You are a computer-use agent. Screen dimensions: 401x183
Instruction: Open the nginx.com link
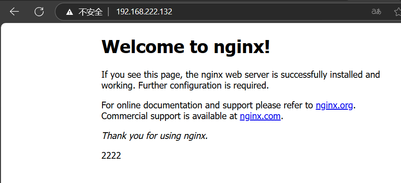click(x=260, y=116)
